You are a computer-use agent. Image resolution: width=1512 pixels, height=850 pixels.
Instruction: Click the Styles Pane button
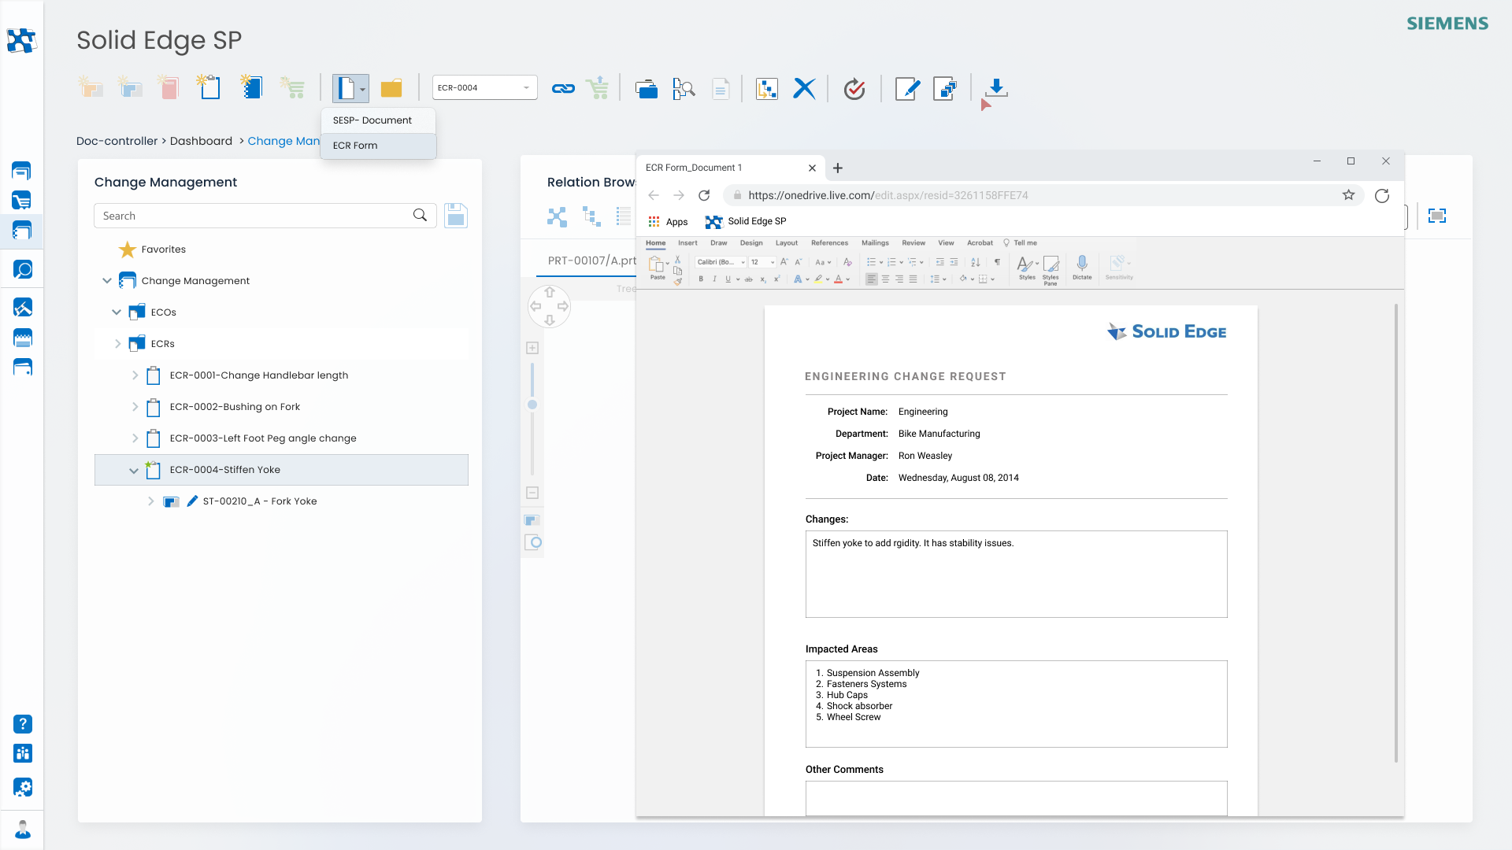click(1051, 269)
